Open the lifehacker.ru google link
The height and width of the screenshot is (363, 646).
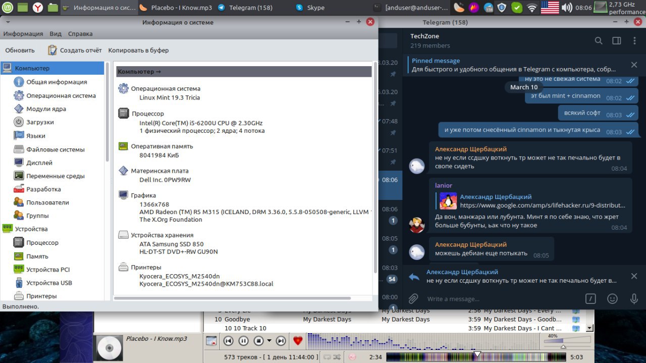[x=543, y=205]
